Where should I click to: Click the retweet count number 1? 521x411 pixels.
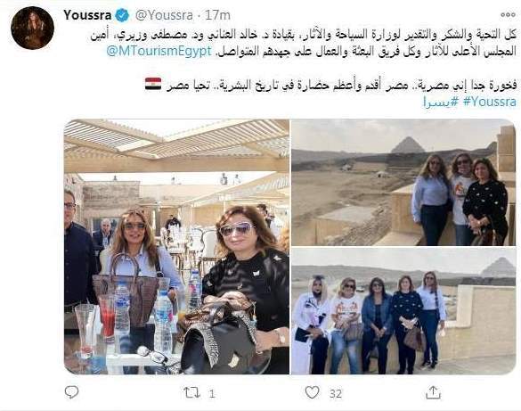pos(212,394)
